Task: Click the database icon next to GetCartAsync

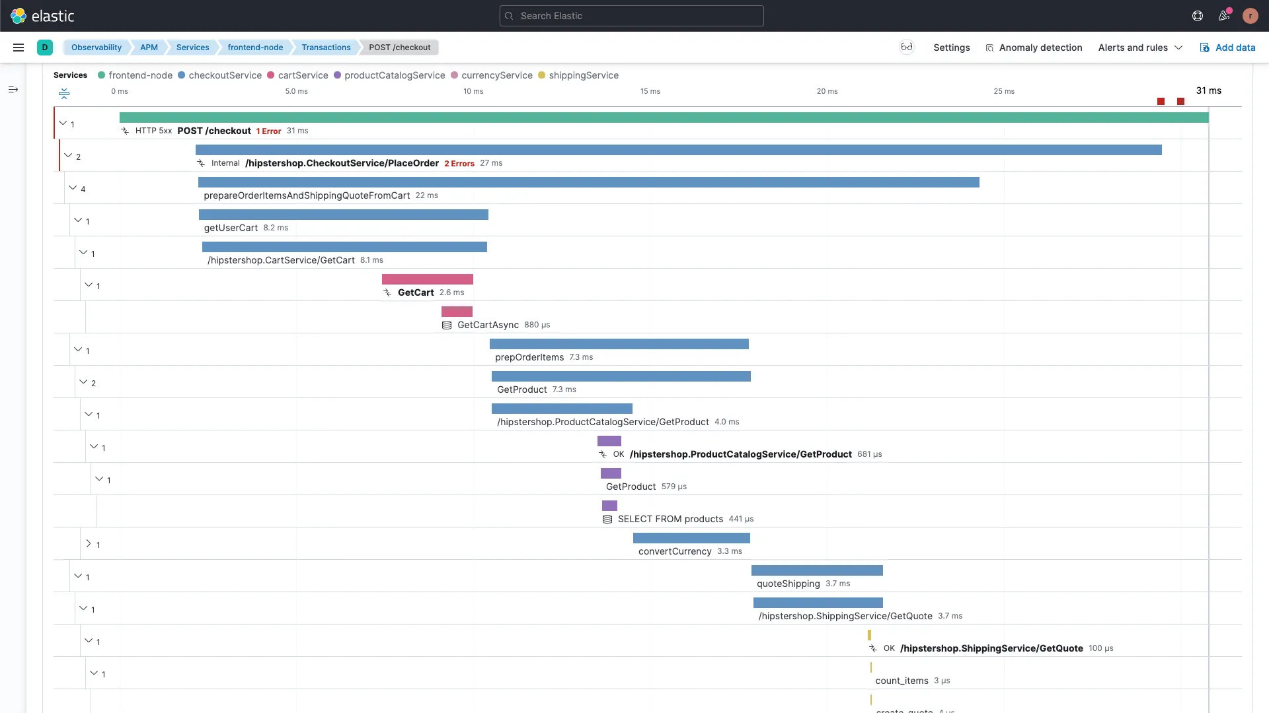Action: tap(447, 324)
